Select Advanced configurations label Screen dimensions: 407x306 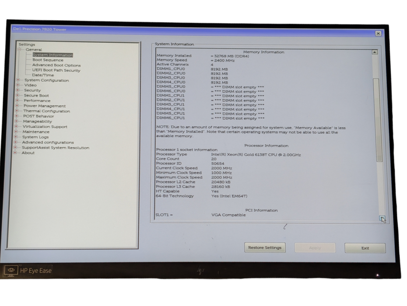pos(48,143)
